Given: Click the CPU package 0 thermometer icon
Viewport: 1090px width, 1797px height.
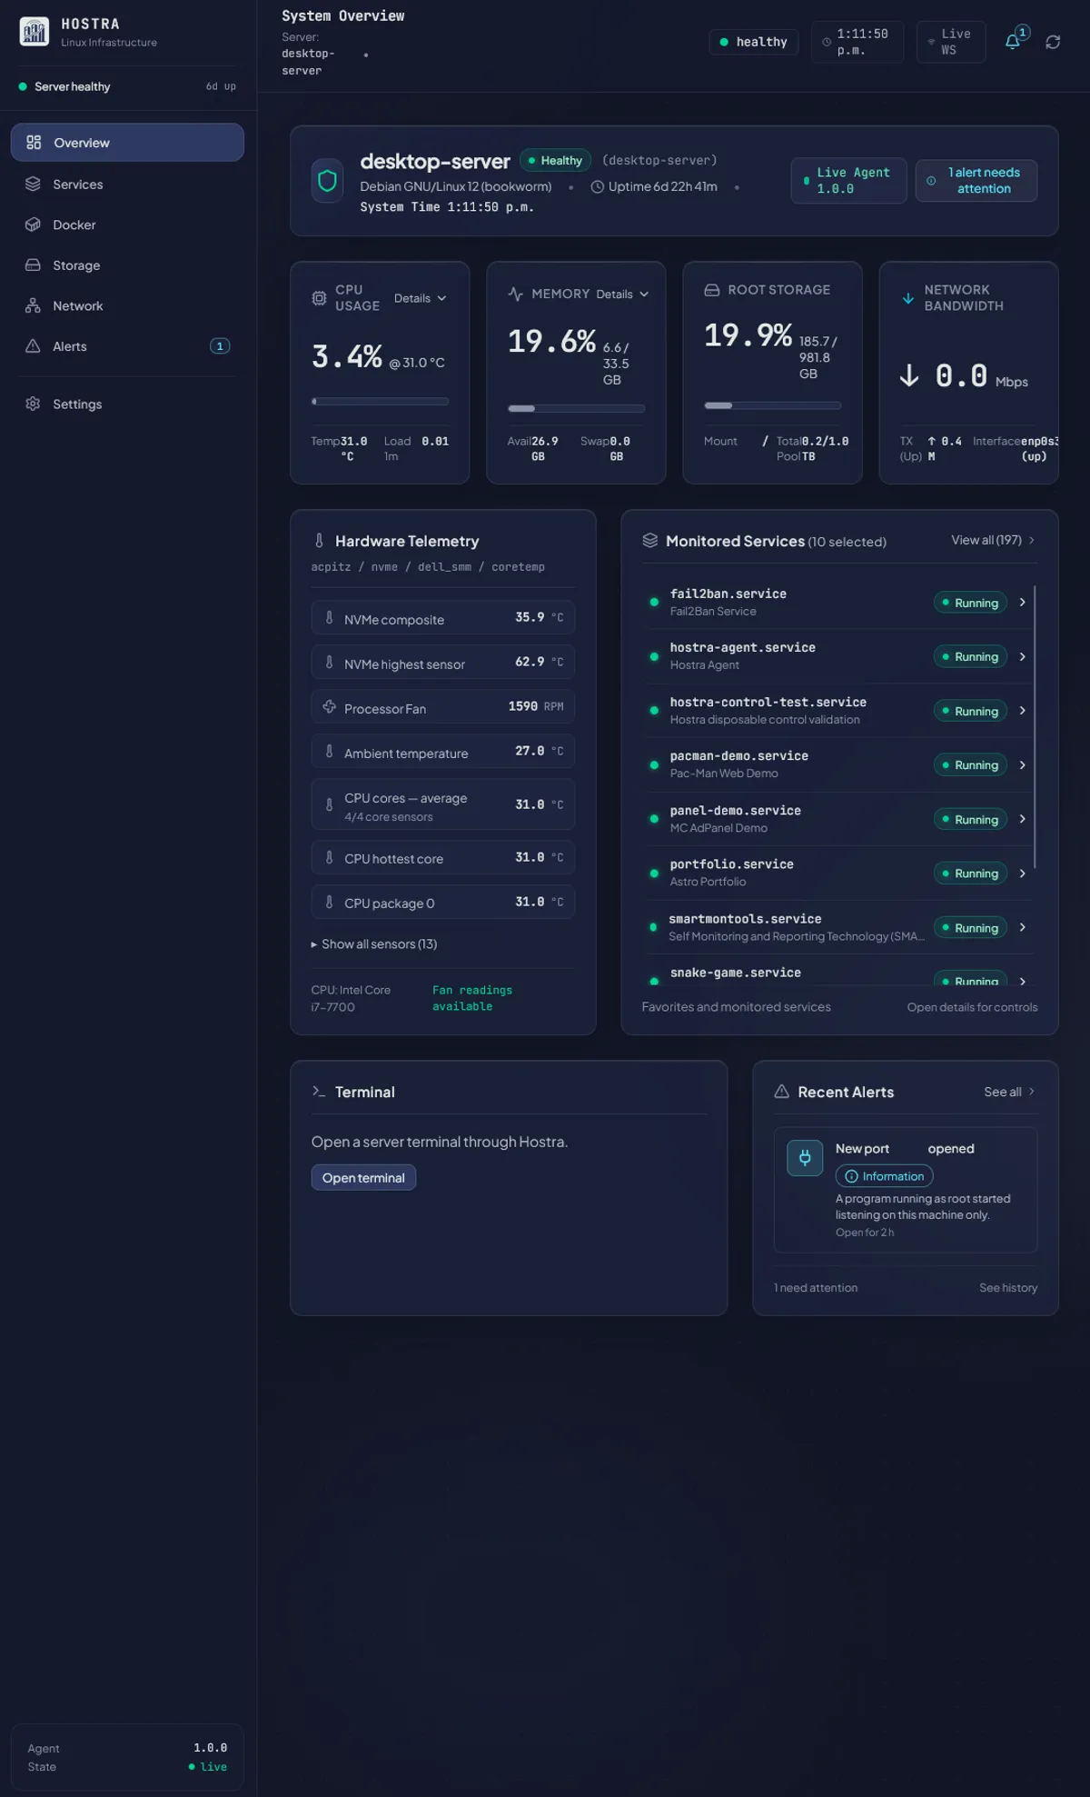Looking at the screenshot, I should (x=329, y=902).
